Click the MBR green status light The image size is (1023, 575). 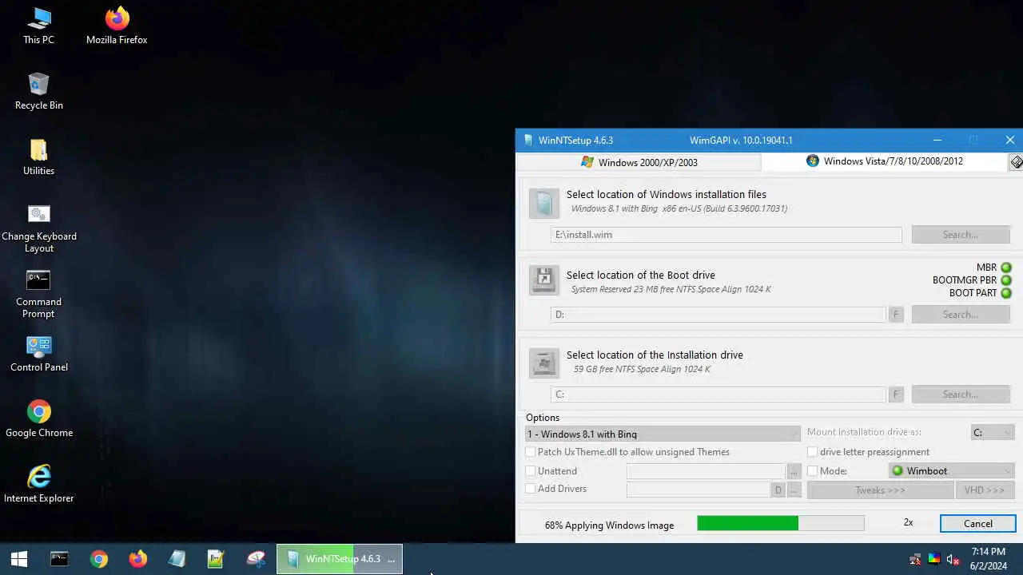[x=1006, y=268]
